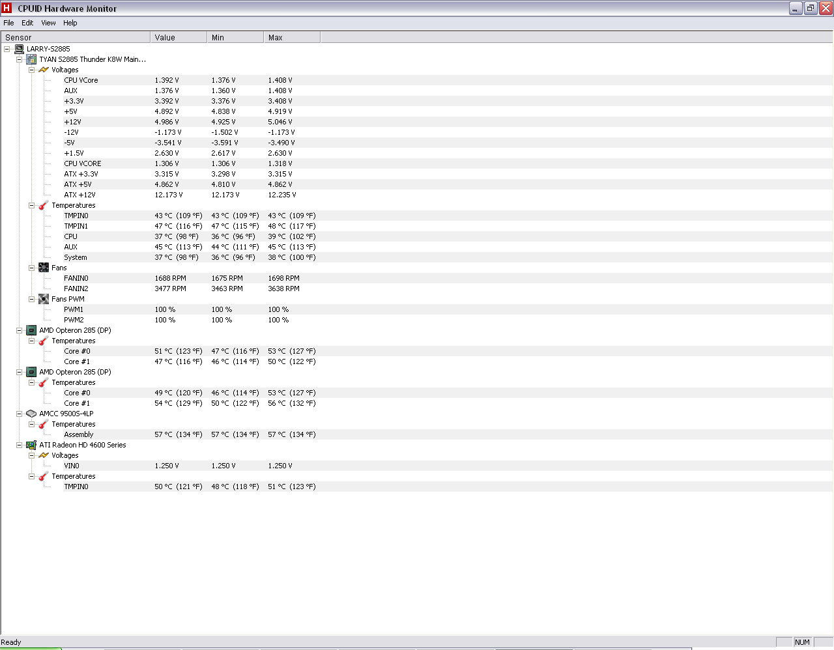Click the NUM indicator in status bar
The image size is (834, 650).
tap(802, 642)
